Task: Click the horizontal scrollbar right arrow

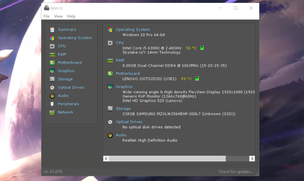Action: (x=252, y=159)
